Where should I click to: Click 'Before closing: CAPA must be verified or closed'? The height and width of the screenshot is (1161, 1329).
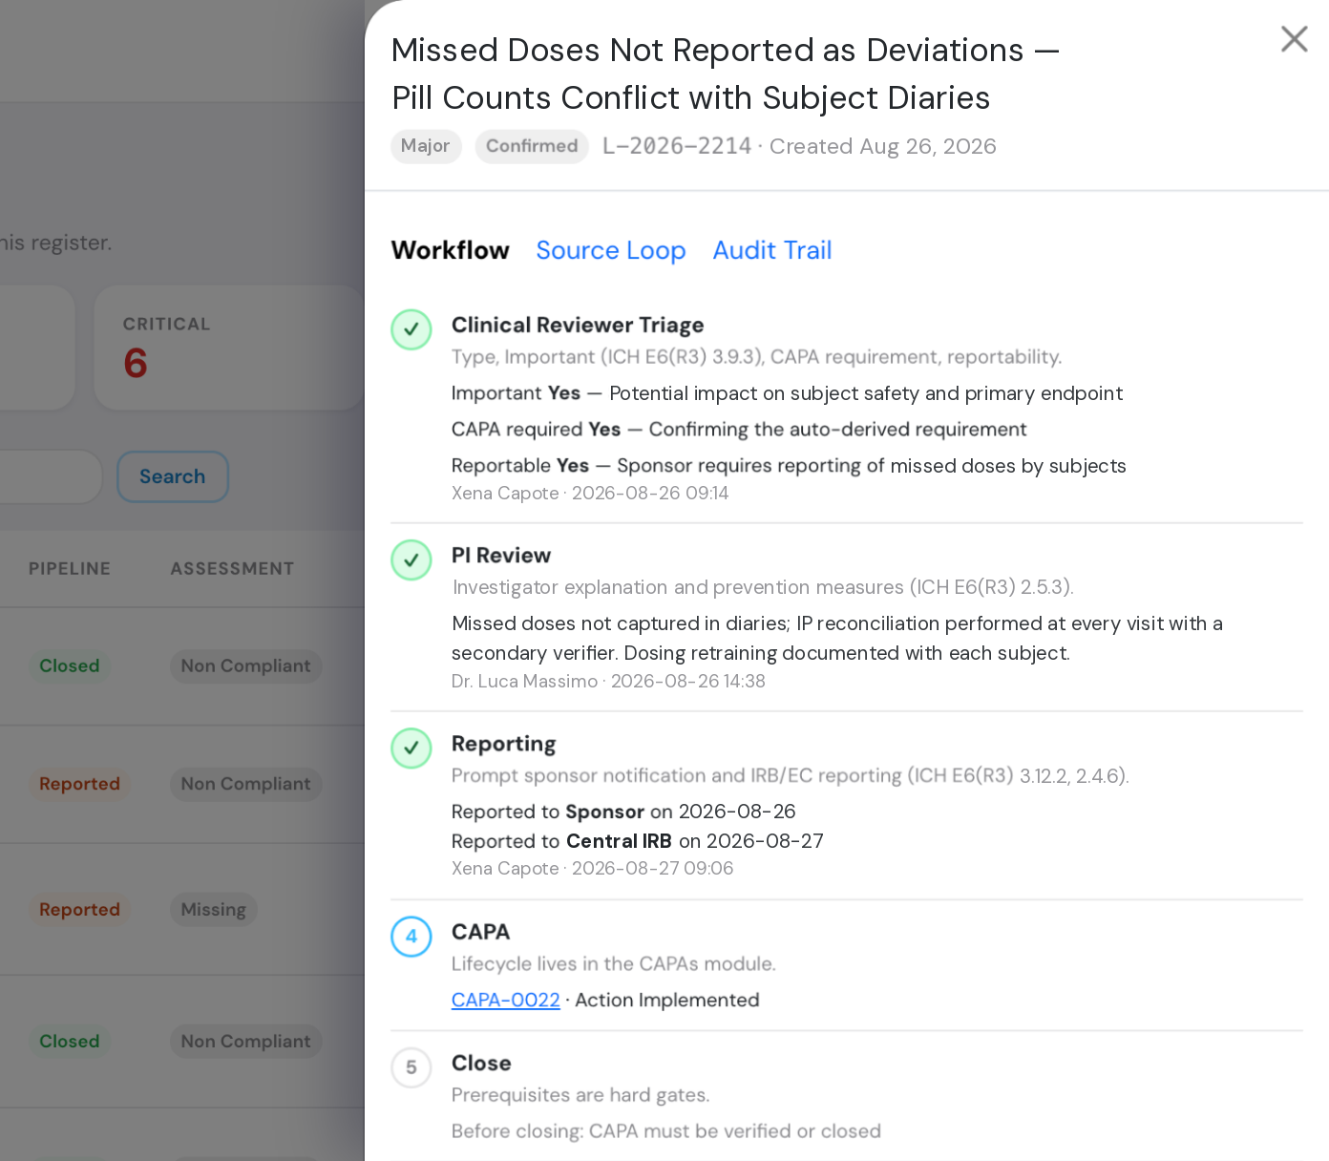[x=666, y=1131]
